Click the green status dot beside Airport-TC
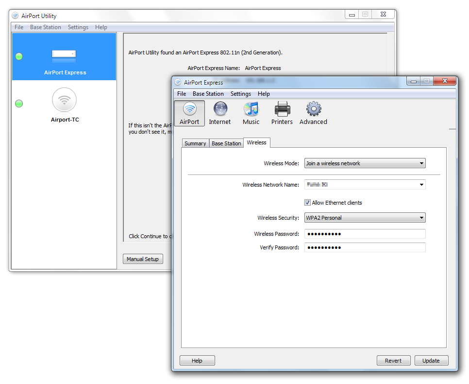This screenshot has height=384, width=469. [19, 104]
